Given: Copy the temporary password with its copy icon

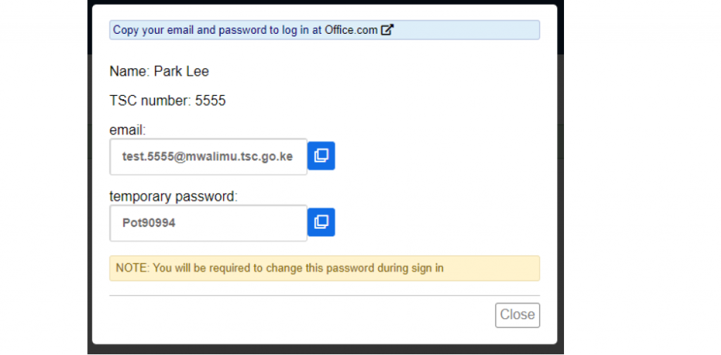Looking at the screenshot, I should tap(321, 222).
